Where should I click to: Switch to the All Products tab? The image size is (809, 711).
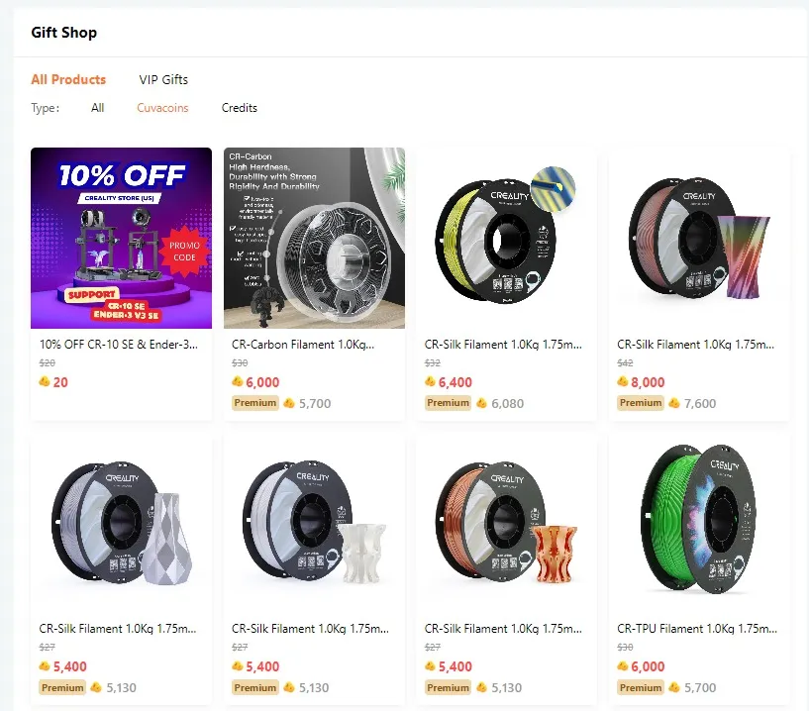68,79
